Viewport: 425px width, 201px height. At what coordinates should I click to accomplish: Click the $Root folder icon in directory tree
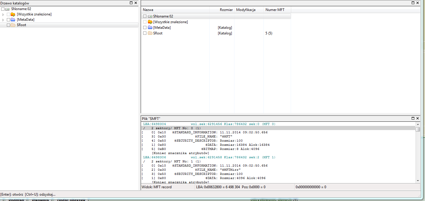point(13,25)
